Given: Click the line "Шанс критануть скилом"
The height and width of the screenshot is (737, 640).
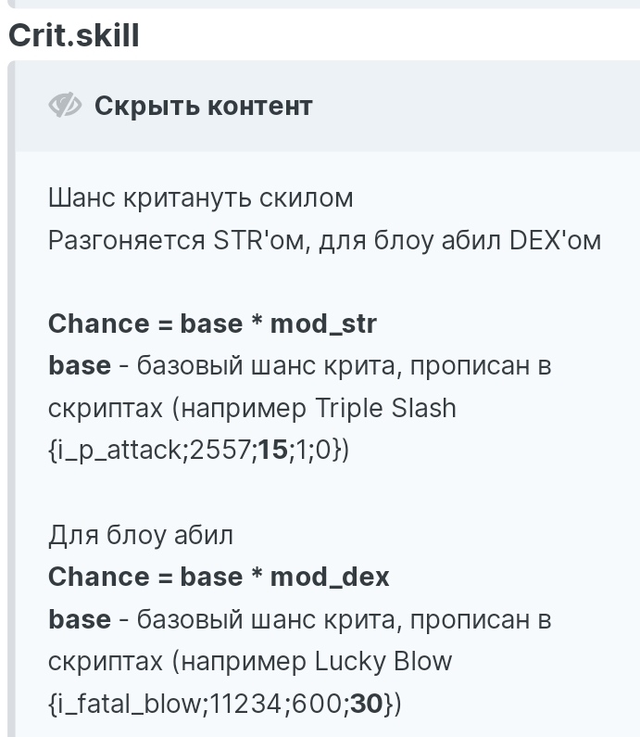Looking at the screenshot, I should point(201,197).
